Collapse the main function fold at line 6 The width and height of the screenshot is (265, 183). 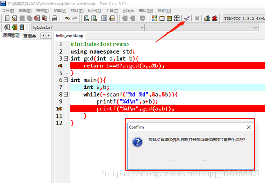click(66, 80)
